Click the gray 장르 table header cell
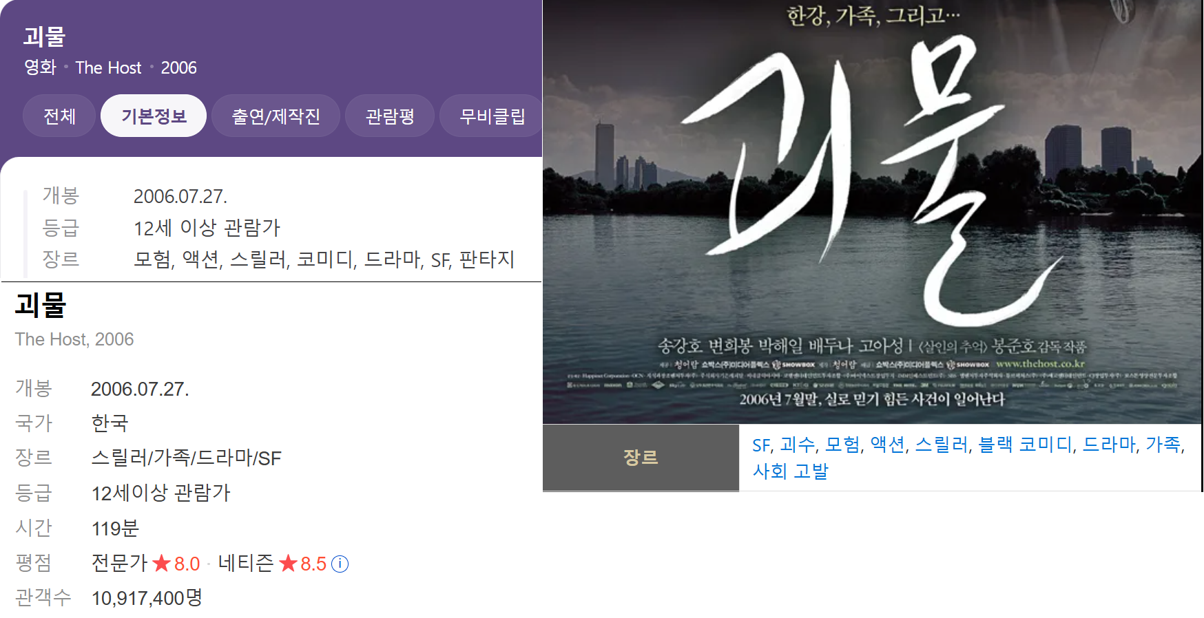Image resolution: width=1204 pixels, height=618 pixels. [641, 458]
